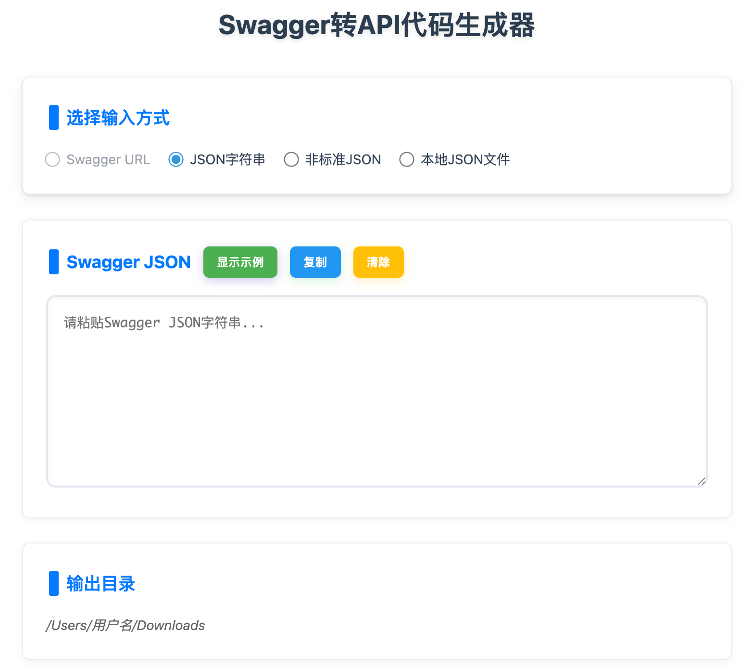
Task: Click the 输出目录 section heading
Action: point(101,584)
